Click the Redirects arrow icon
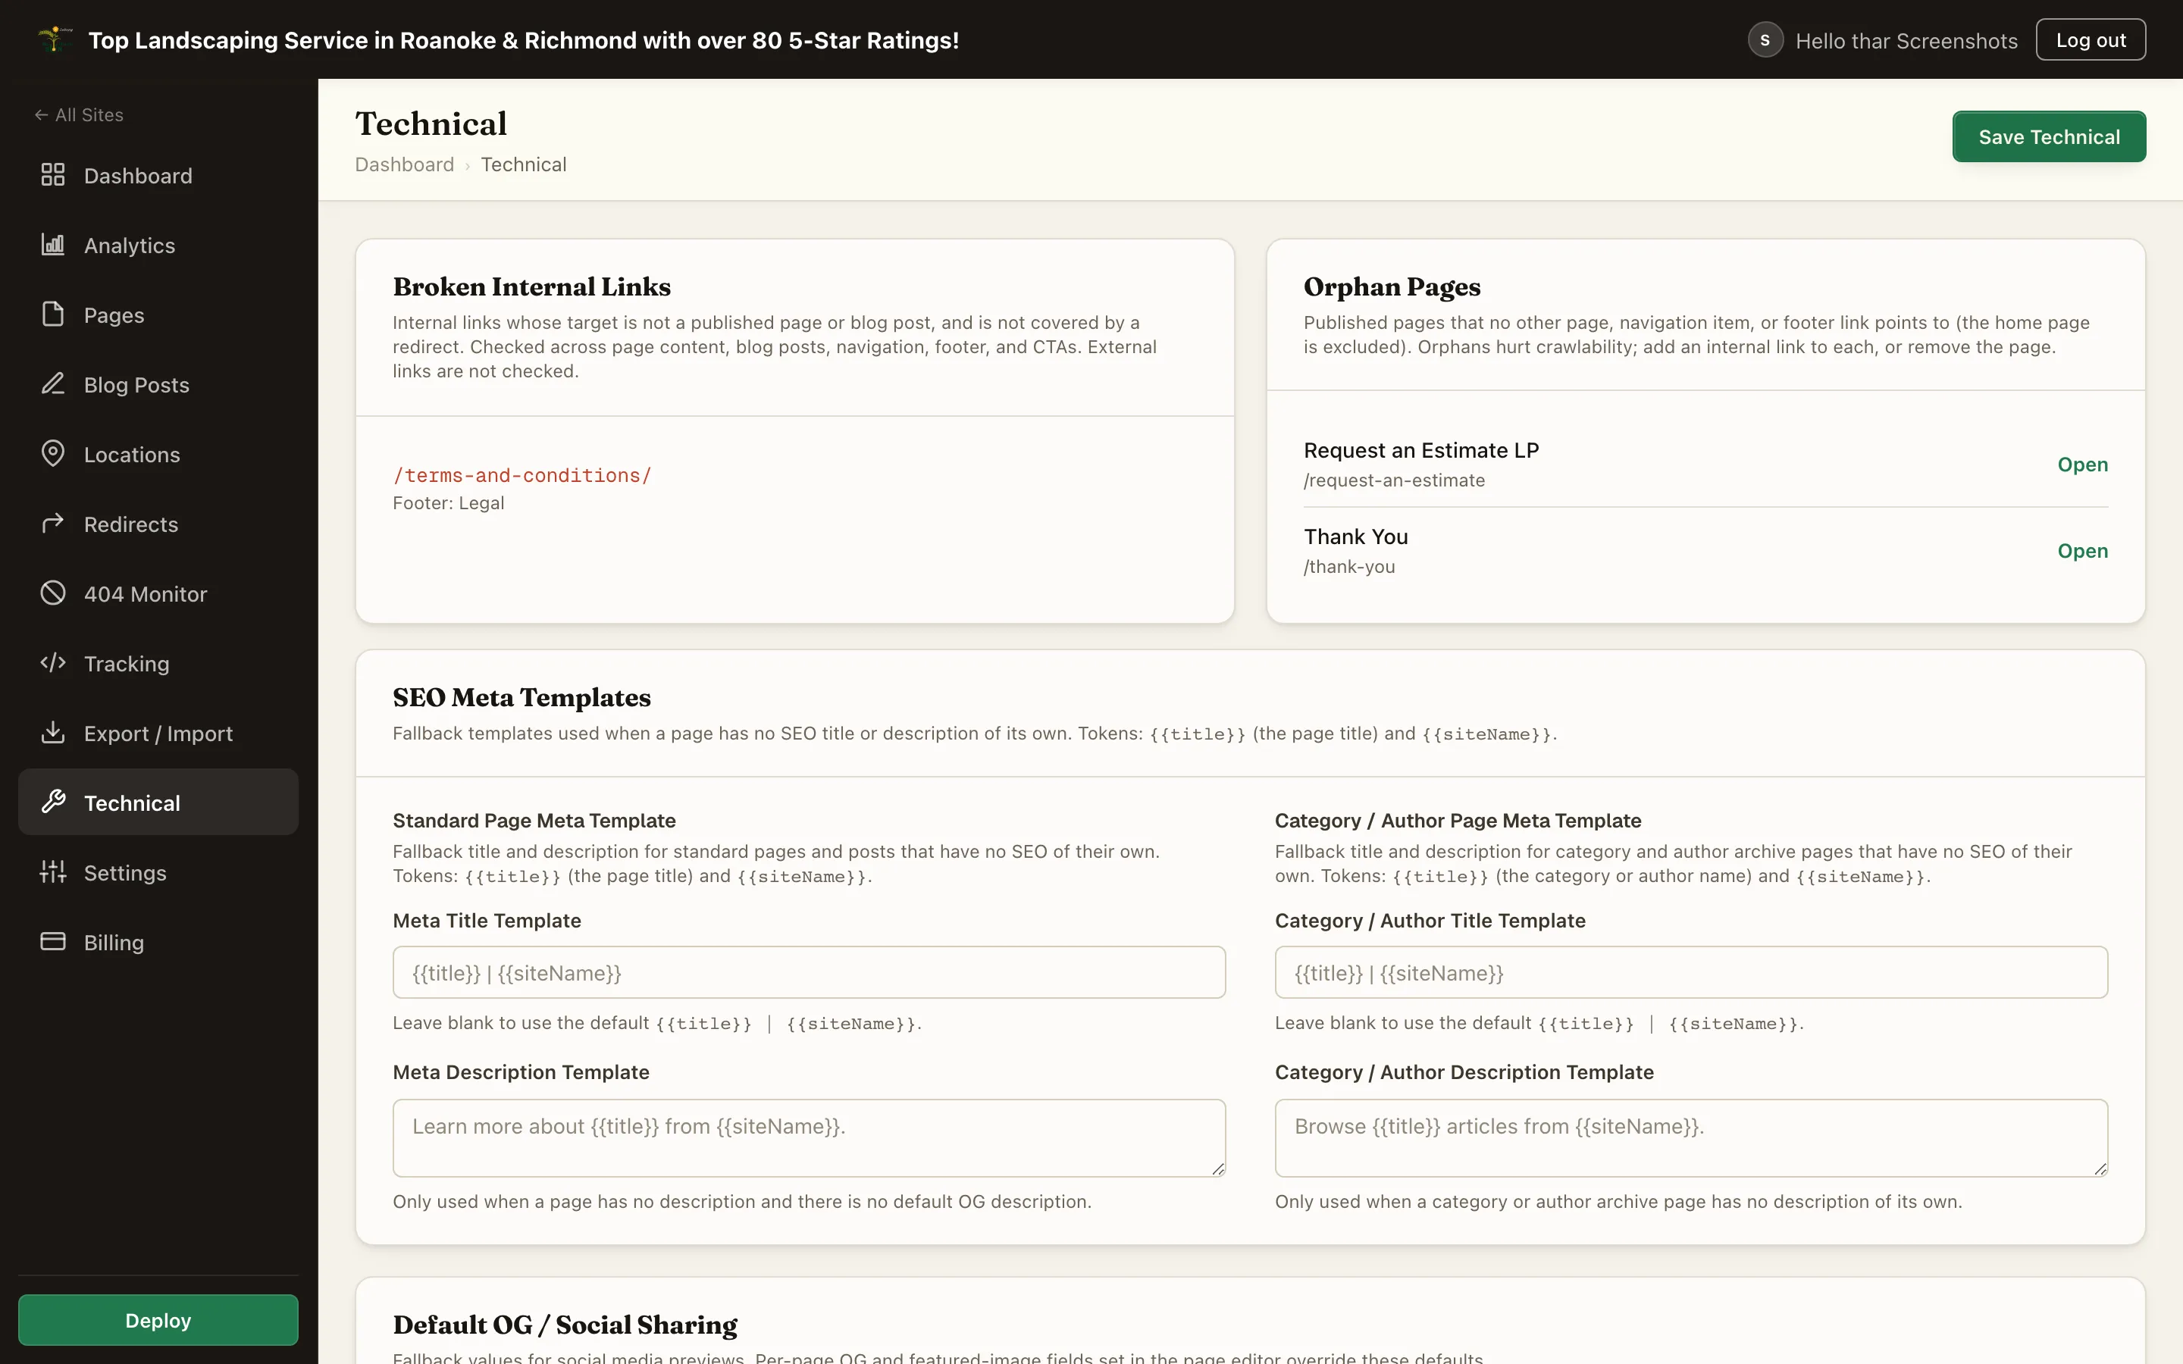The height and width of the screenshot is (1364, 2183). coord(53,523)
